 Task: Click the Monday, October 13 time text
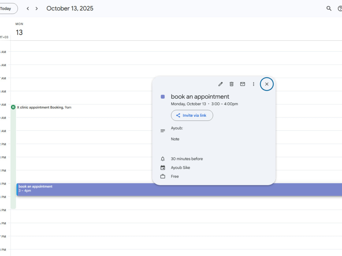coord(205,104)
